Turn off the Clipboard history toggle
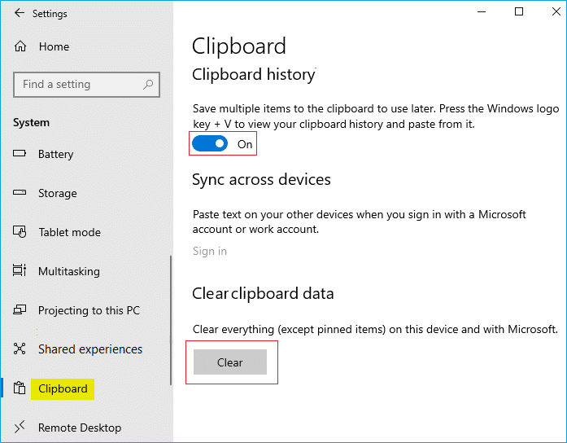567x443 pixels. click(210, 144)
